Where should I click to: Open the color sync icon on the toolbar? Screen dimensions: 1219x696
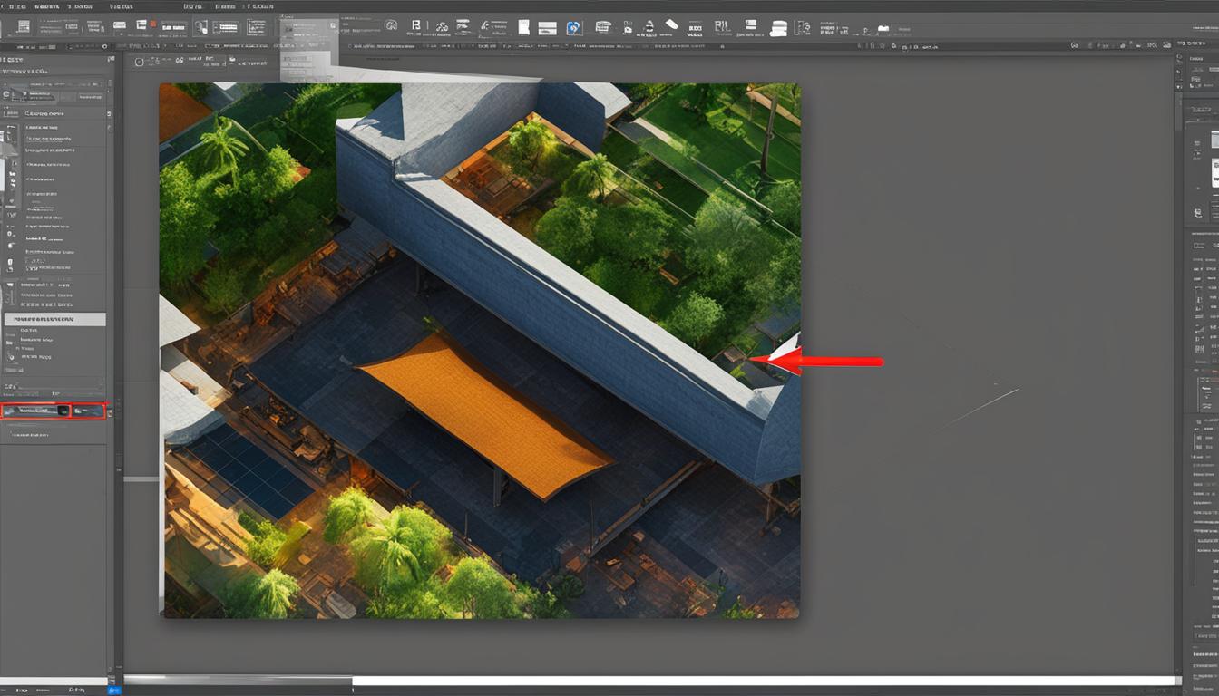coord(572,26)
